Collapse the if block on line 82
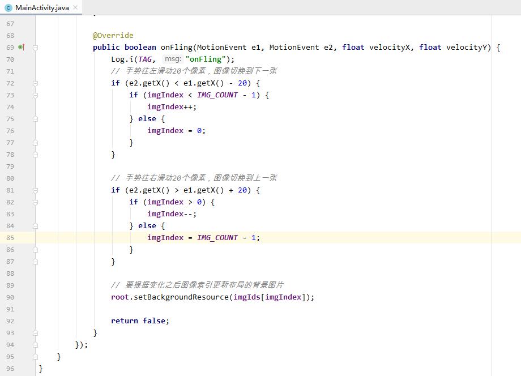The width and height of the screenshot is (521, 376). point(35,202)
